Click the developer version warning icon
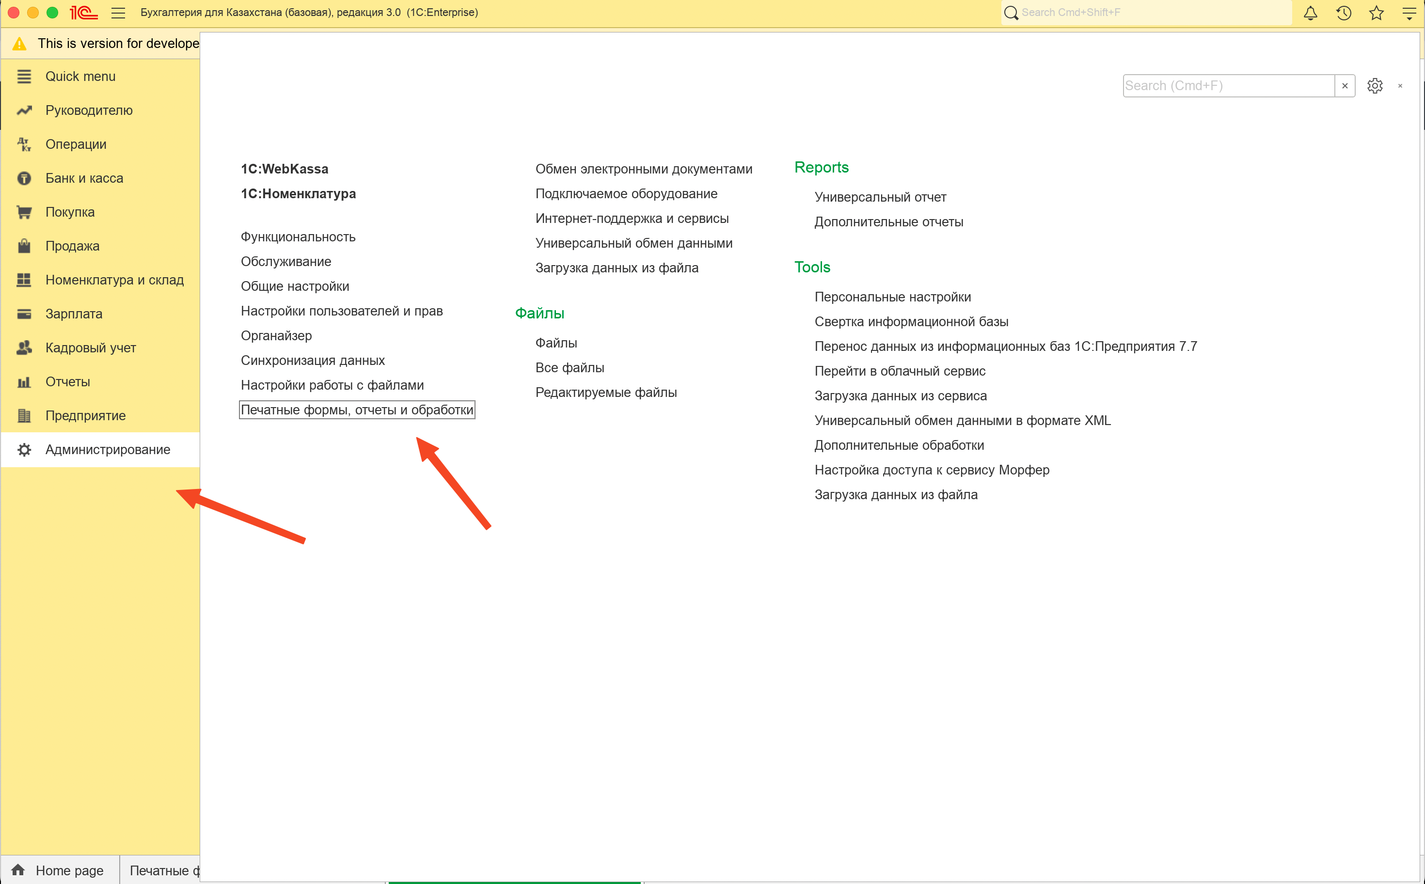Image resolution: width=1425 pixels, height=884 pixels. (19, 43)
